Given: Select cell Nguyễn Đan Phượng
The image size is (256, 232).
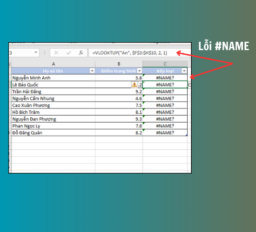Looking at the screenshot, I should (54, 119).
